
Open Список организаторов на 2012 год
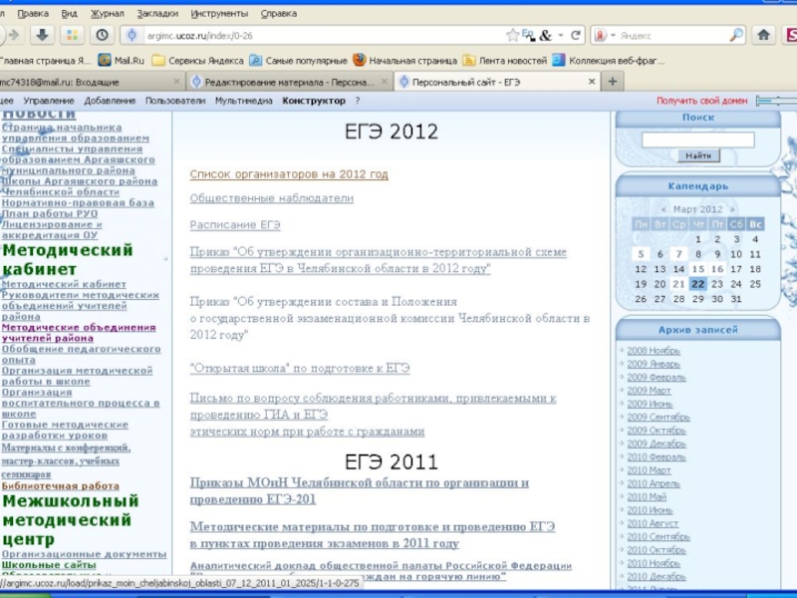[289, 174]
